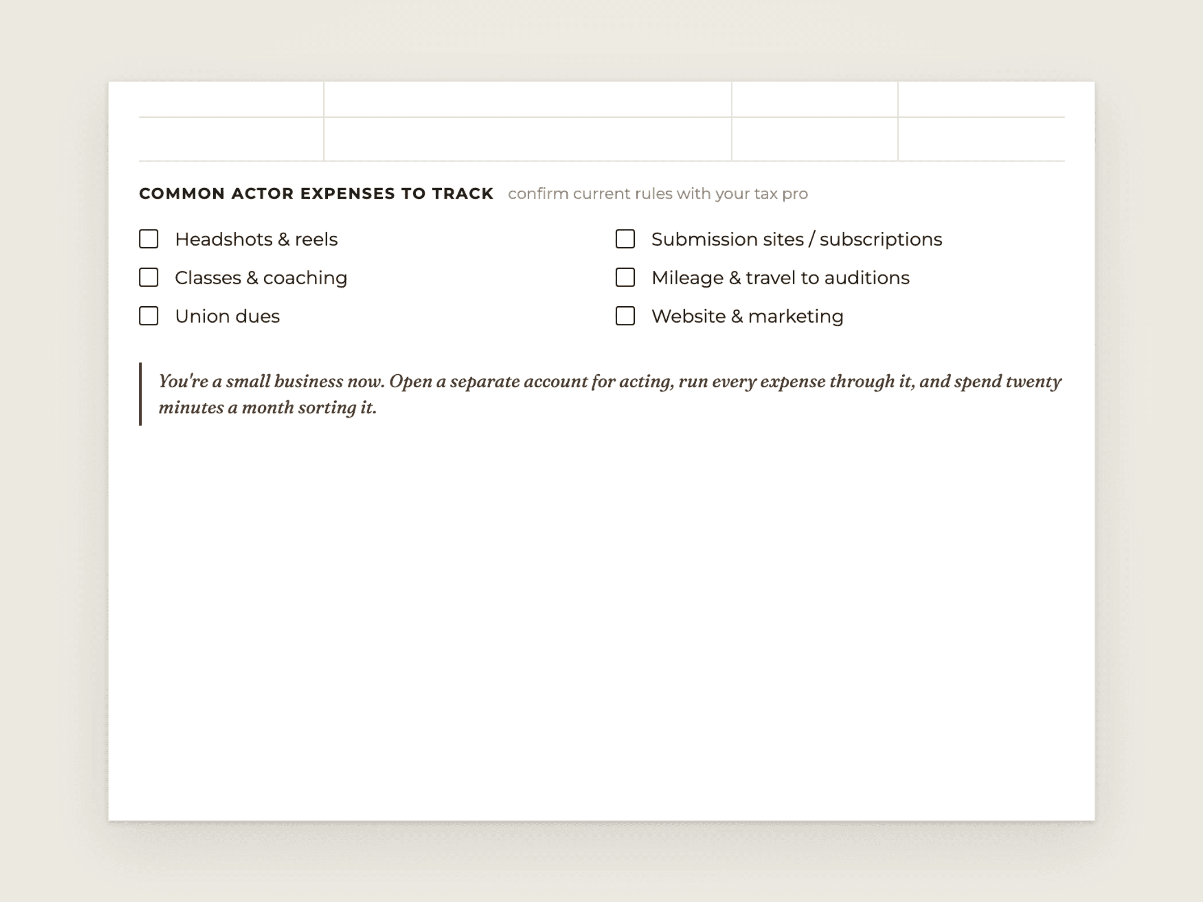This screenshot has height=902, width=1203.
Task: Click the third-column cell in the last table row
Action: click(815, 139)
